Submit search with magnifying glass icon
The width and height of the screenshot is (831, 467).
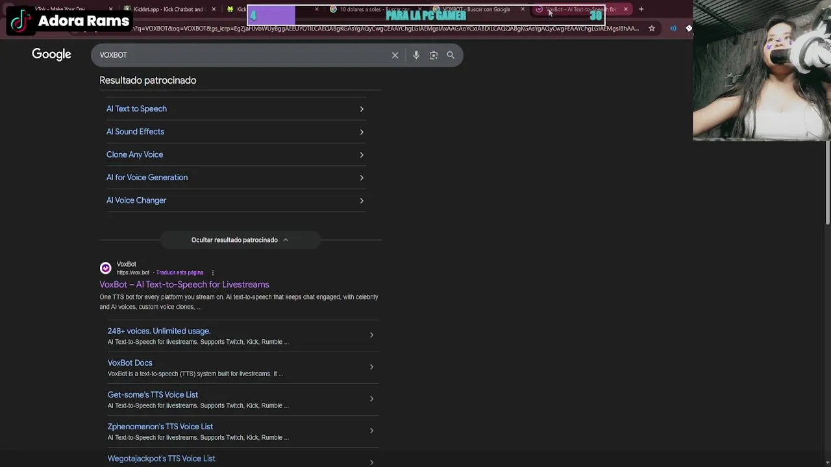(x=451, y=55)
